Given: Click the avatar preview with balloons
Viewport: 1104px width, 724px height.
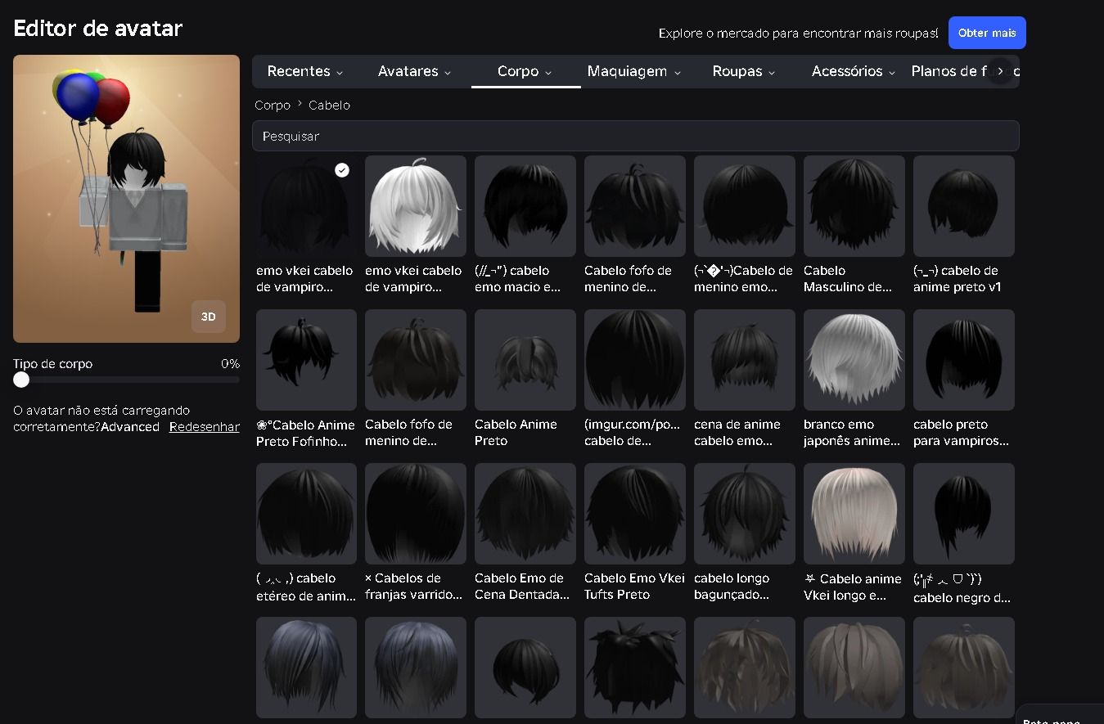Looking at the screenshot, I should [126, 199].
